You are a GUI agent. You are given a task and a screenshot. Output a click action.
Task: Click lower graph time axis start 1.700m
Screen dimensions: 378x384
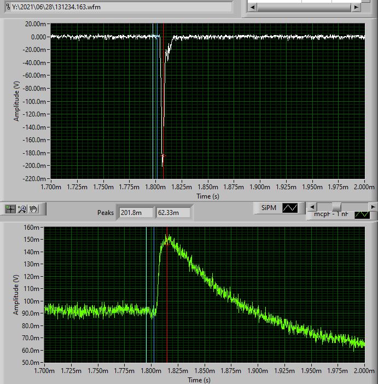coord(44,371)
